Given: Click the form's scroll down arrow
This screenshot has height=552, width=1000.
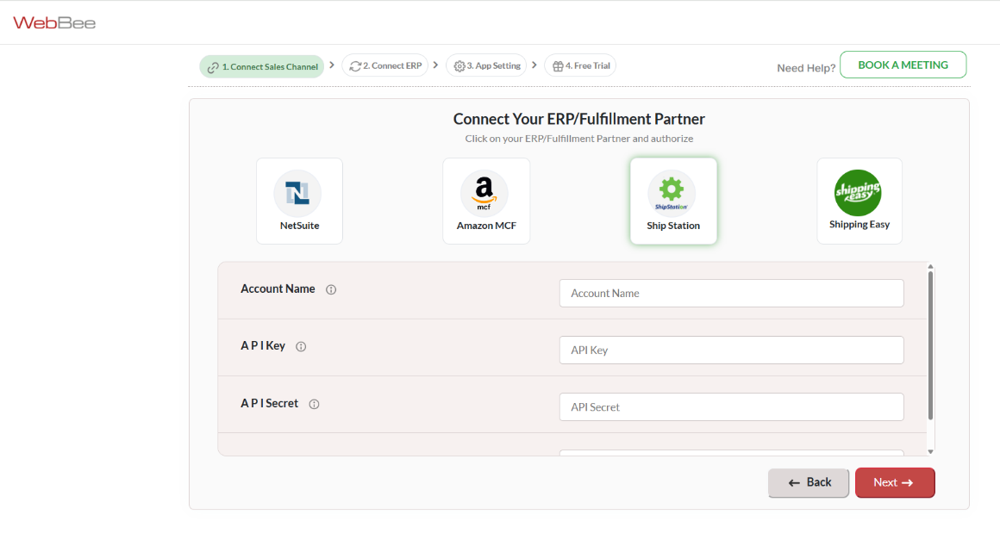Looking at the screenshot, I should coord(930,451).
